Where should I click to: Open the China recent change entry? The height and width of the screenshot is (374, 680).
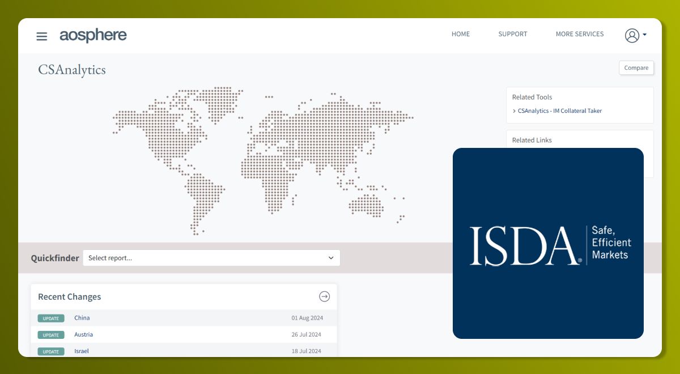point(82,318)
